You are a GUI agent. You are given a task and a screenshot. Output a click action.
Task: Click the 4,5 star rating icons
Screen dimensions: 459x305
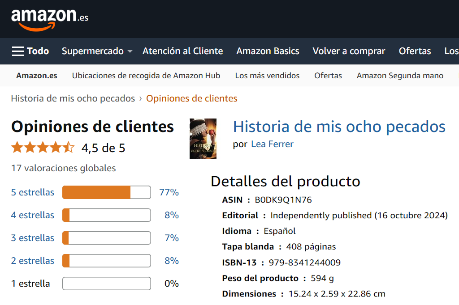click(43, 148)
